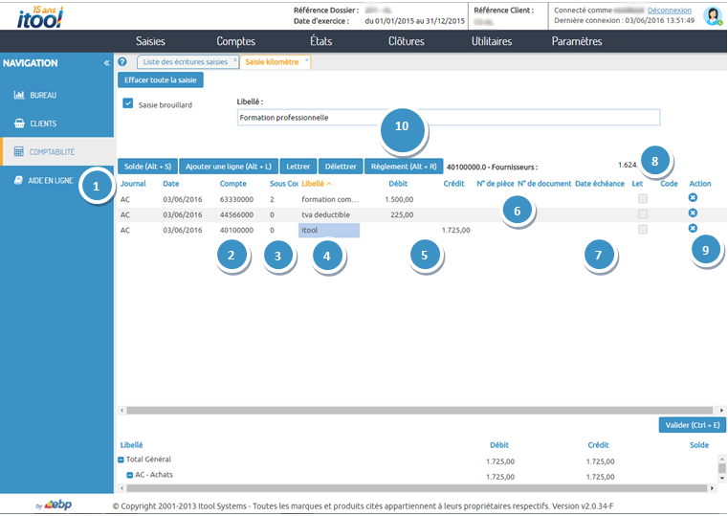Image resolution: width=728 pixels, height=516 pixels.
Task: Delete the itool row via action icon
Action: [693, 229]
